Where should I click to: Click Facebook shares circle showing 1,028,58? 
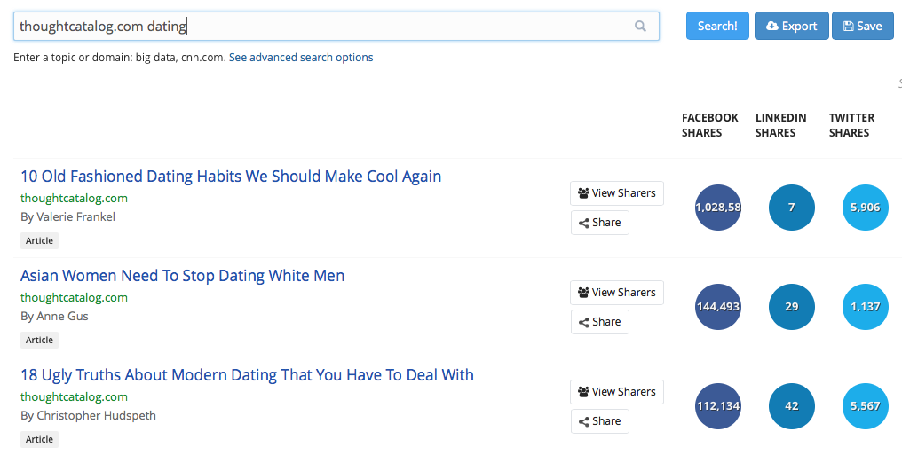point(718,208)
